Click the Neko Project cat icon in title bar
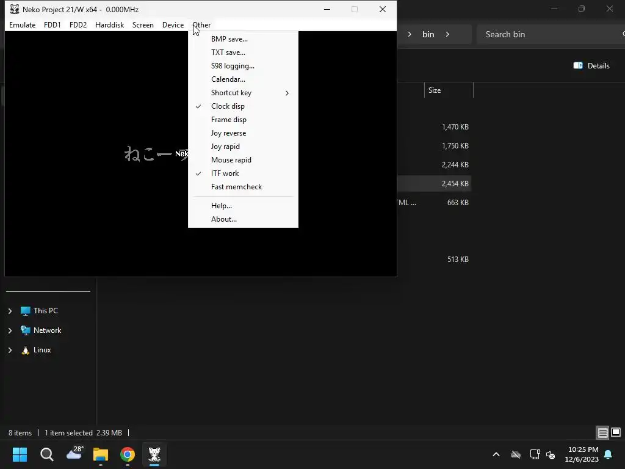The height and width of the screenshot is (469, 625). [x=15, y=9]
